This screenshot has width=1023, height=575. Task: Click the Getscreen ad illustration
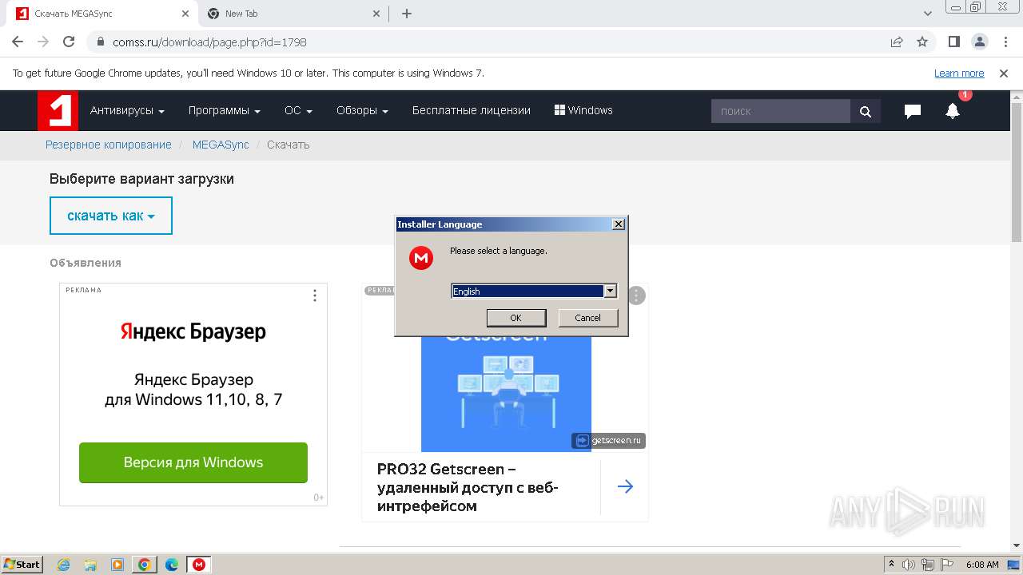click(x=506, y=393)
